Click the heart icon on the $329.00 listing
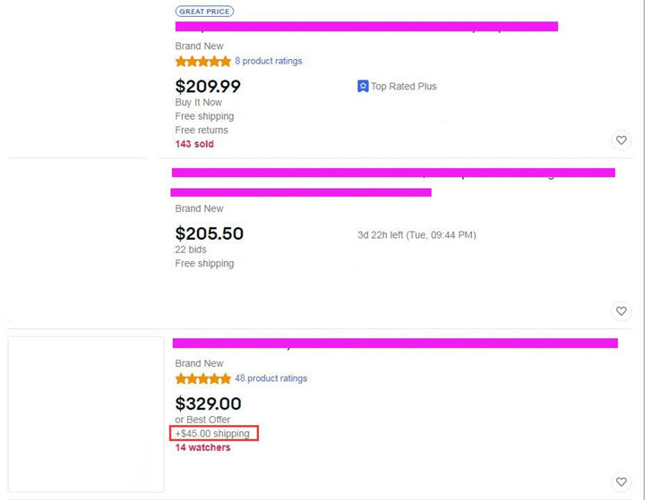The height and width of the screenshot is (500, 645). point(621,482)
